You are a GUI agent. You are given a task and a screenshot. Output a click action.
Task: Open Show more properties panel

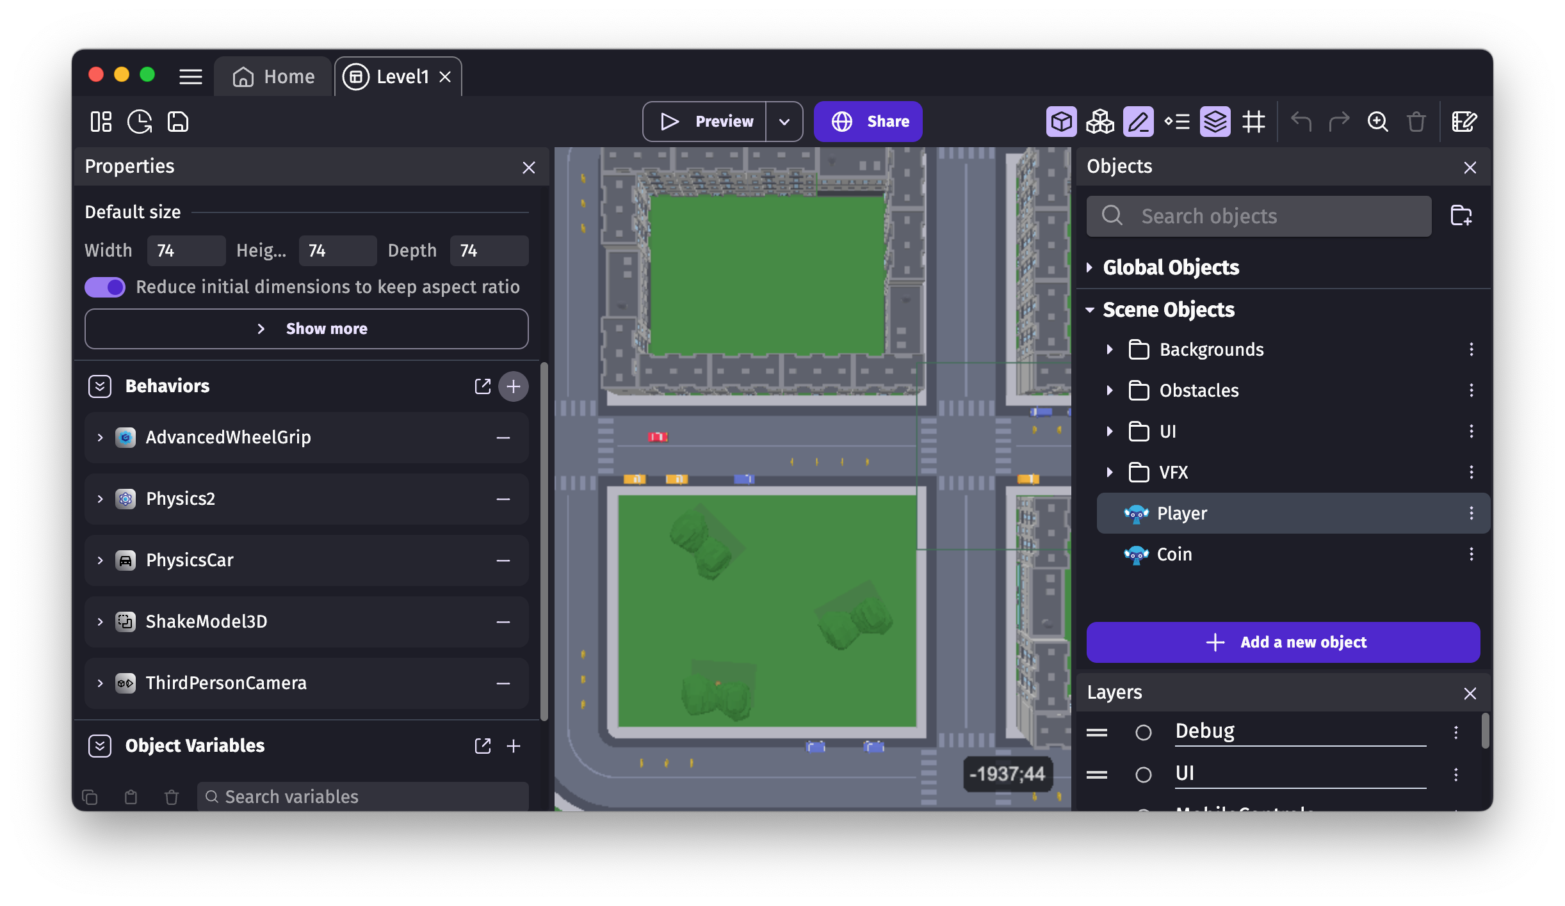tap(307, 328)
